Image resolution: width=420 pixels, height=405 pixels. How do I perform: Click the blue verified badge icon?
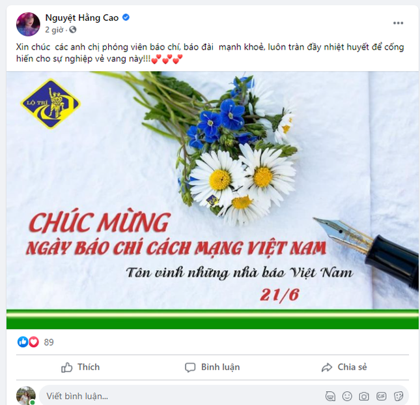click(x=126, y=18)
